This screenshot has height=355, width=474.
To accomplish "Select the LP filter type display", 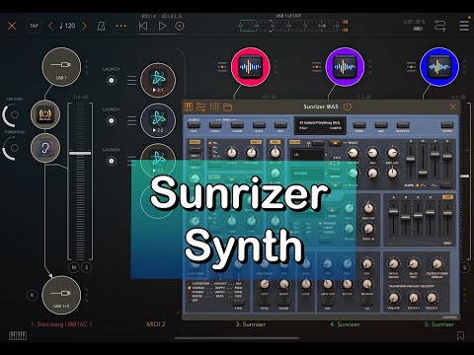I will [307, 155].
